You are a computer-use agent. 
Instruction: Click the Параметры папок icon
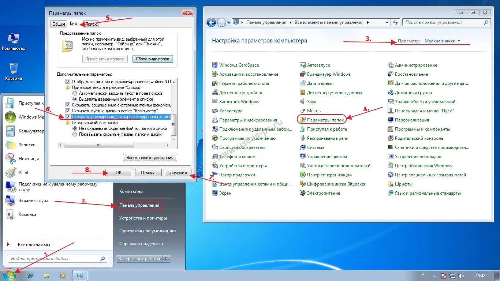(x=303, y=120)
